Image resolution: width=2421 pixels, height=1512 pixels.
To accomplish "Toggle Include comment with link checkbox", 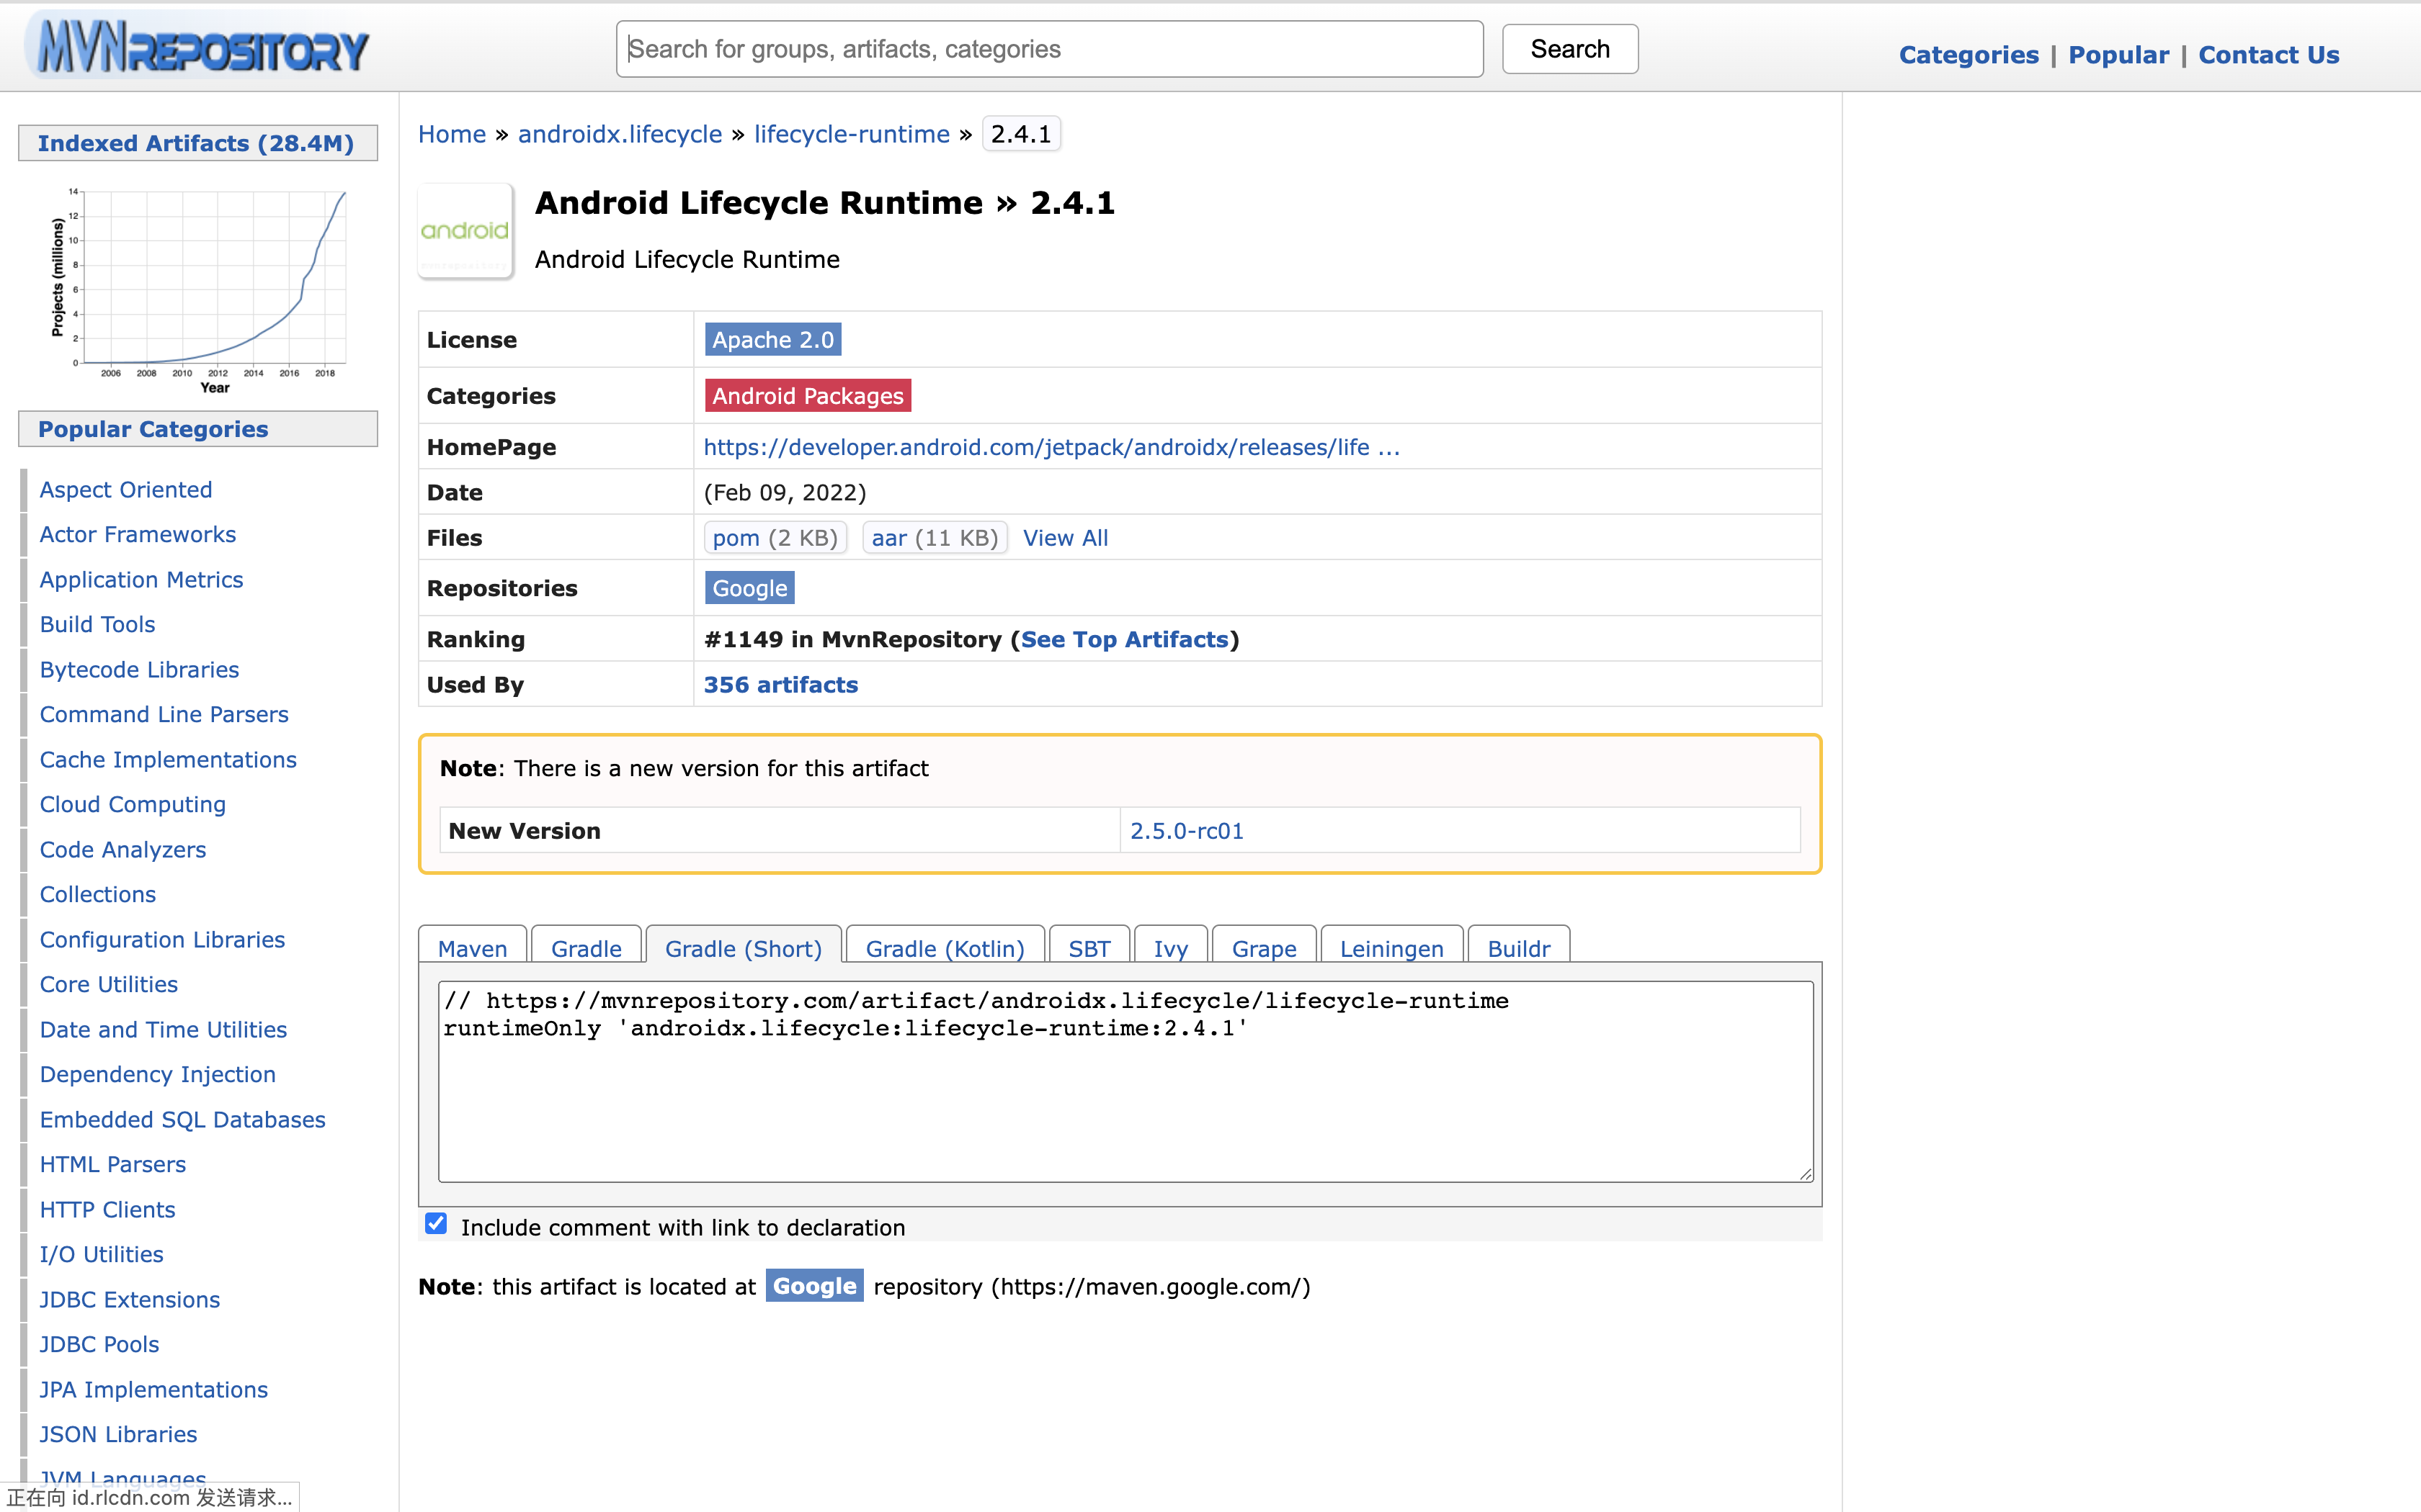I will [x=436, y=1224].
